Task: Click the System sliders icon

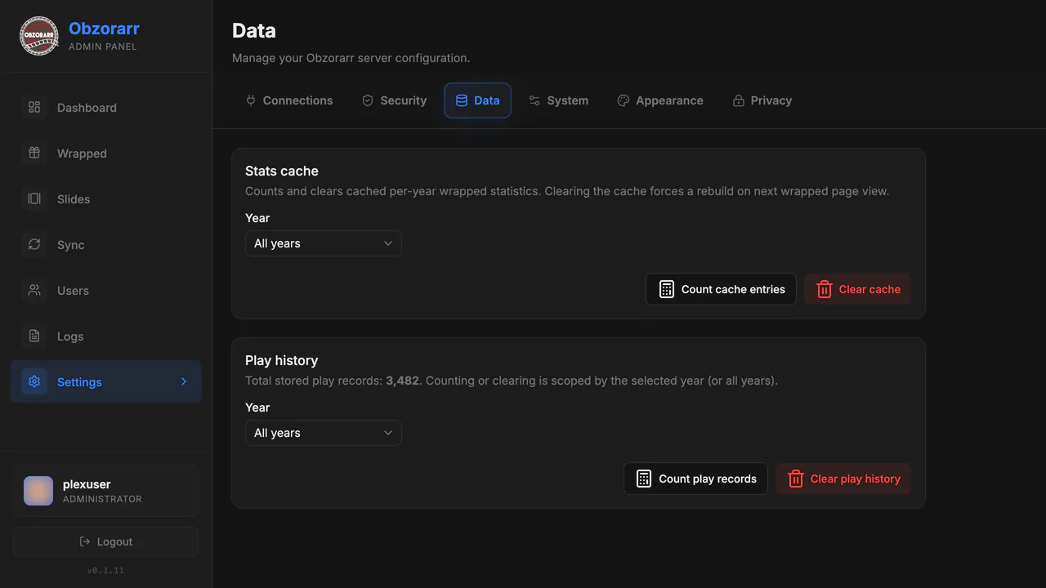Action: [x=534, y=100]
